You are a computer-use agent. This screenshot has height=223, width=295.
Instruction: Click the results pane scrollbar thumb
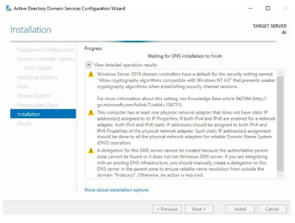click(x=280, y=124)
